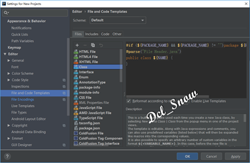
Task: Click the project-level icon beside Copyright
Action: [x=64, y=126]
